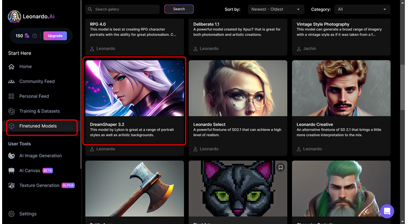Open the Leonardo Creative model thumbnail
The width and height of the screenshot is (407, 224).
coord(341,88)
